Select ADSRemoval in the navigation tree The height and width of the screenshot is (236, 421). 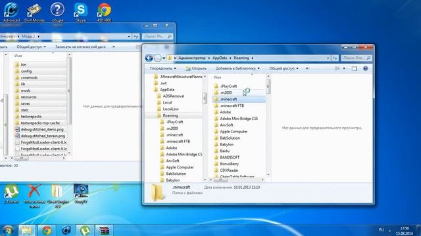(173, 96)
